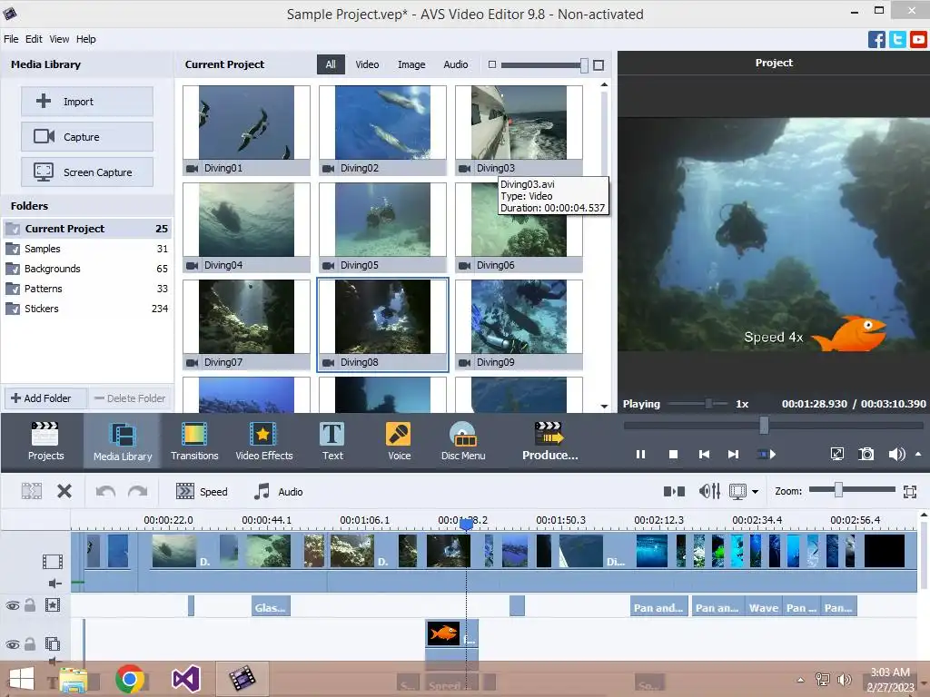
Task: Filter library by Image tab
Action: pyautogui.click(x=411, y=64)
